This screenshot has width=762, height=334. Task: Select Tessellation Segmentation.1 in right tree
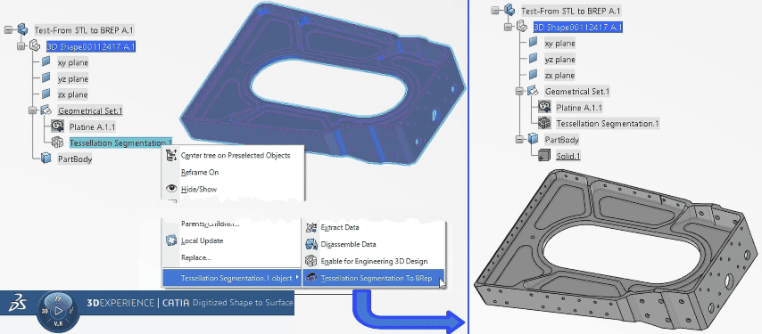(x=608, y=123)
